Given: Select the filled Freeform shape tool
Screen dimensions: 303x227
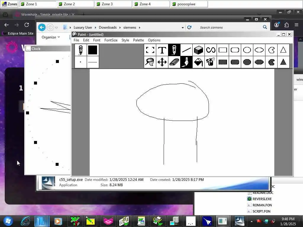Looking at the screenshot, I should [x=271, y=62].
